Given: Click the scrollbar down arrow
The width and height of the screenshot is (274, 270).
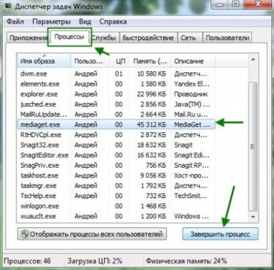Looking at the screenshot, I should pyautogui.click(x=253, y=217).
